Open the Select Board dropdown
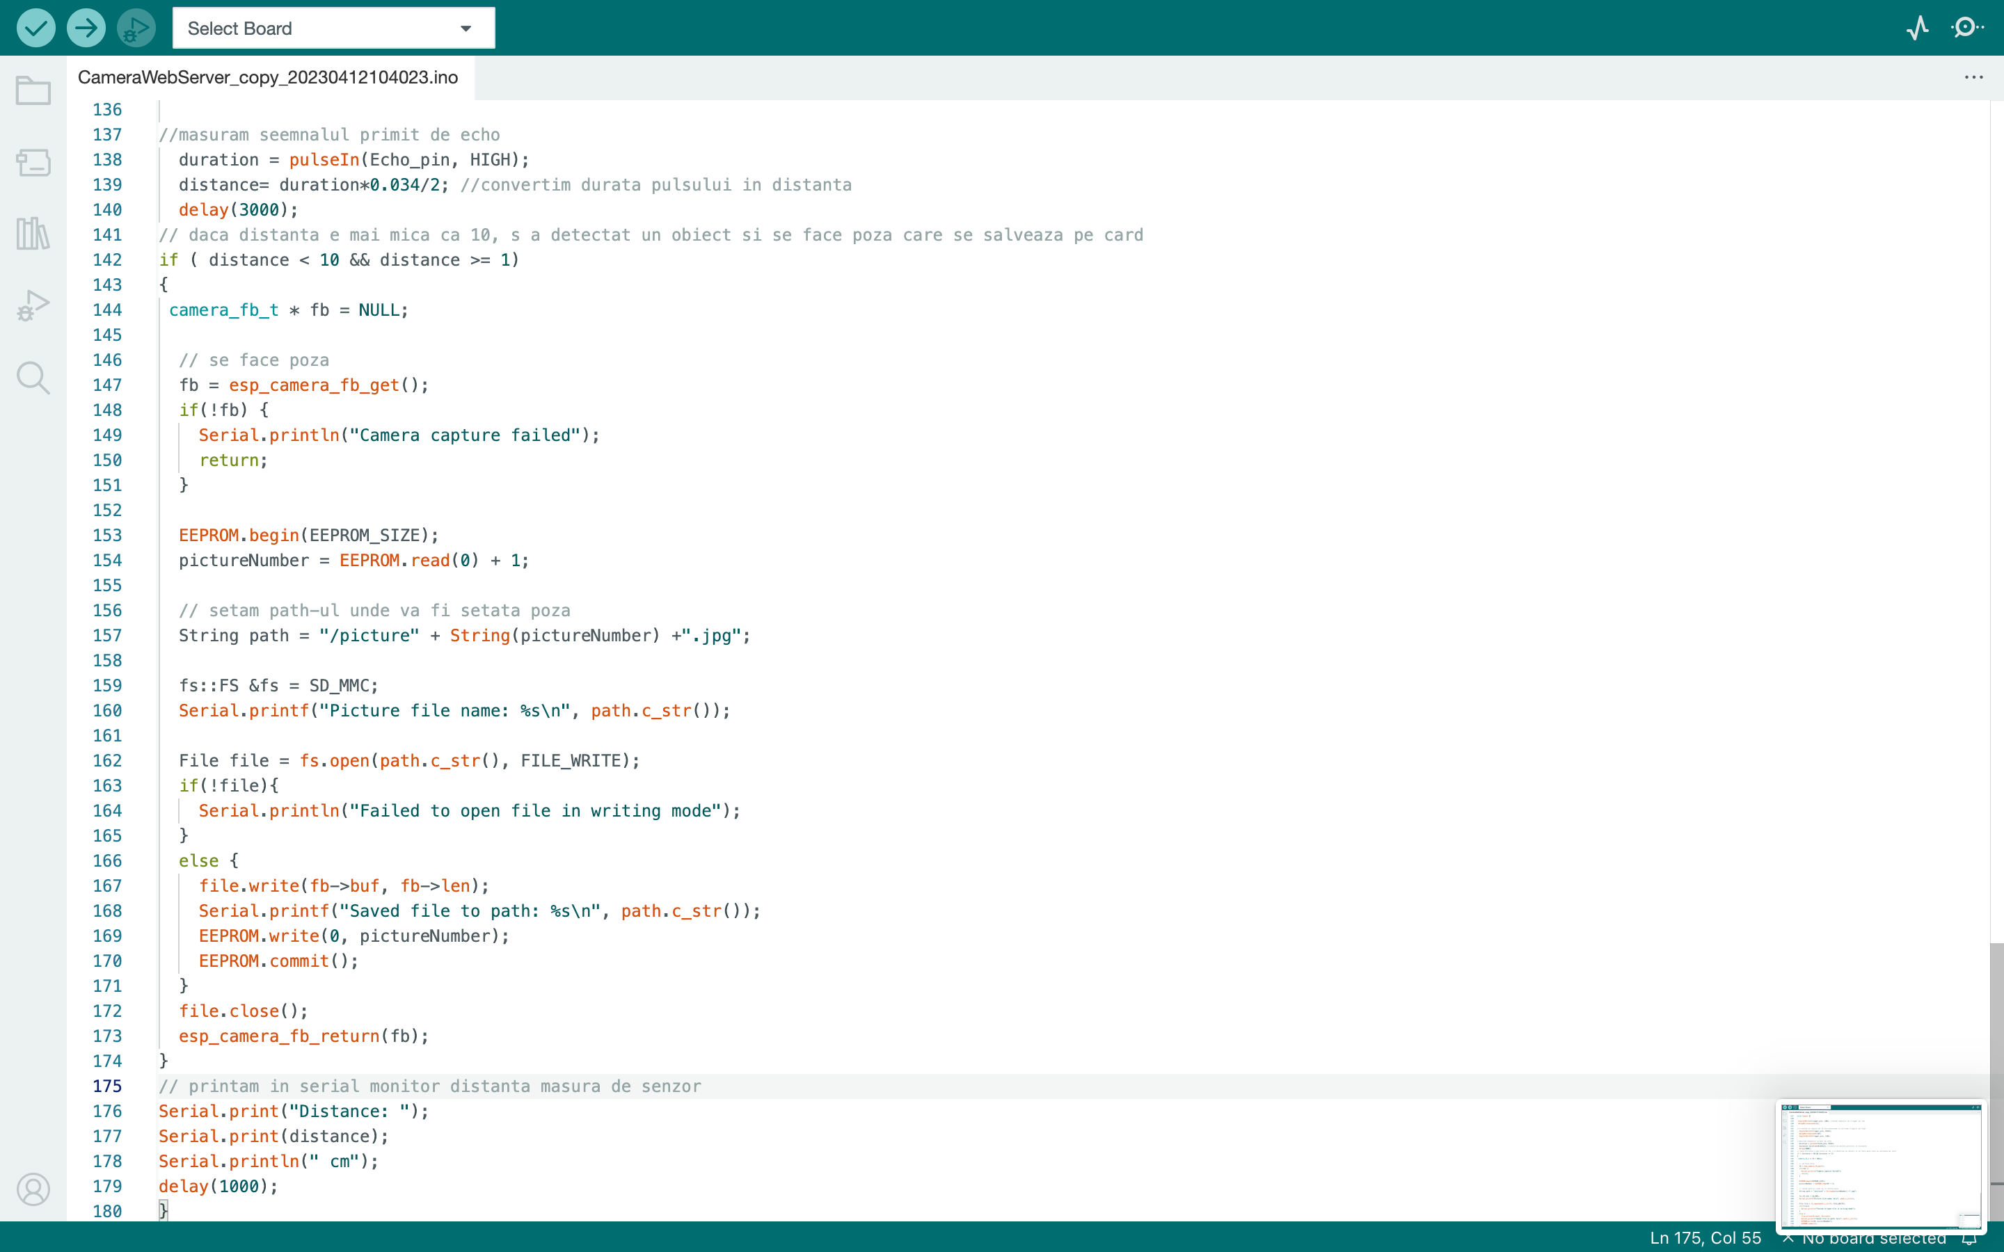This screenshot has width=2004, height=1252. [334, 28]
